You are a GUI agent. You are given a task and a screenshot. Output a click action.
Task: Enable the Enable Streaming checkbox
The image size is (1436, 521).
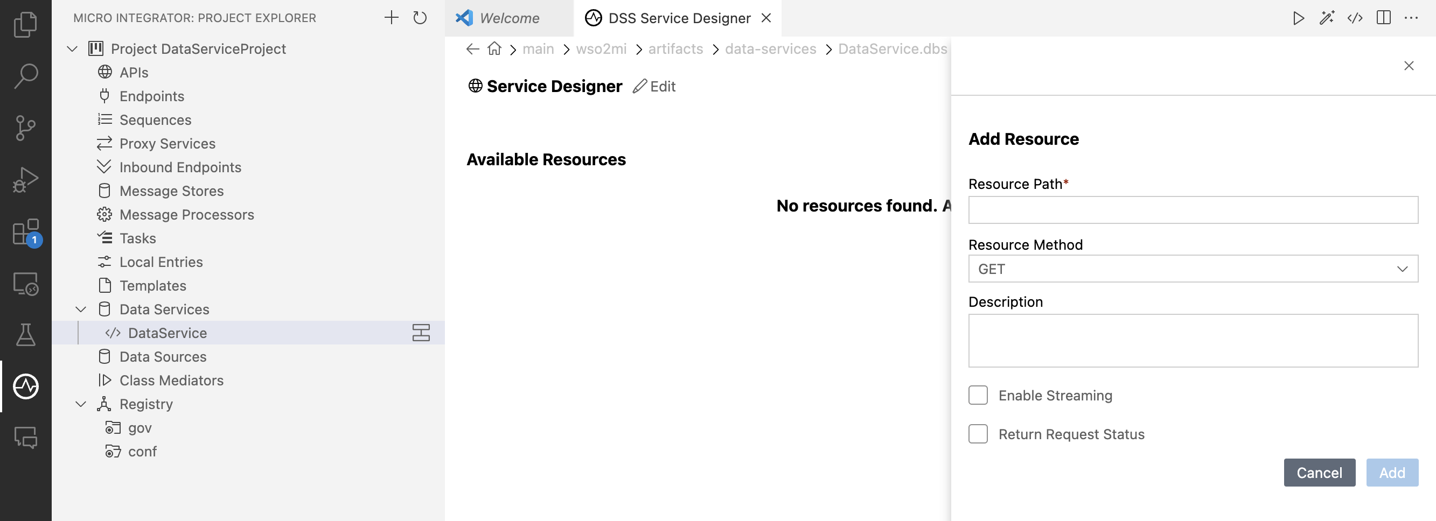[x=977, y=395]
